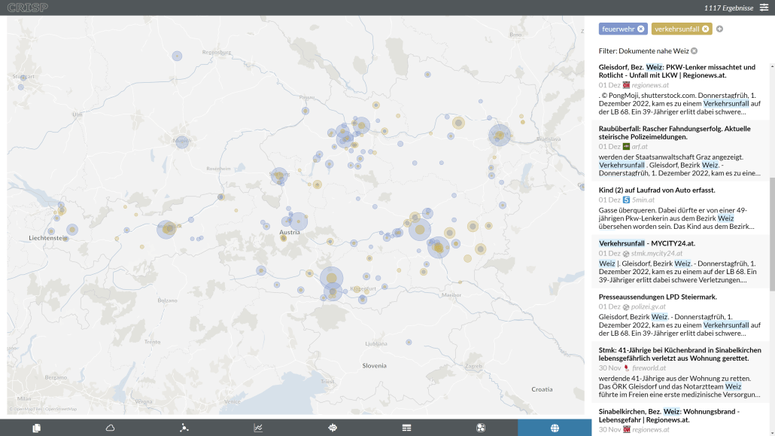Open the eye-shaped view icon in bottom bar
Image resolution: width=775 pixels, height=436 pixels.
333,428
